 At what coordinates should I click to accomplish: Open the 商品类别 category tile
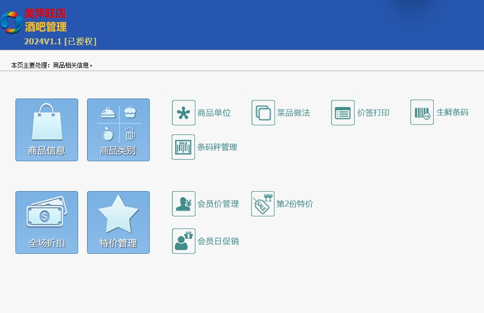point(118,130)
